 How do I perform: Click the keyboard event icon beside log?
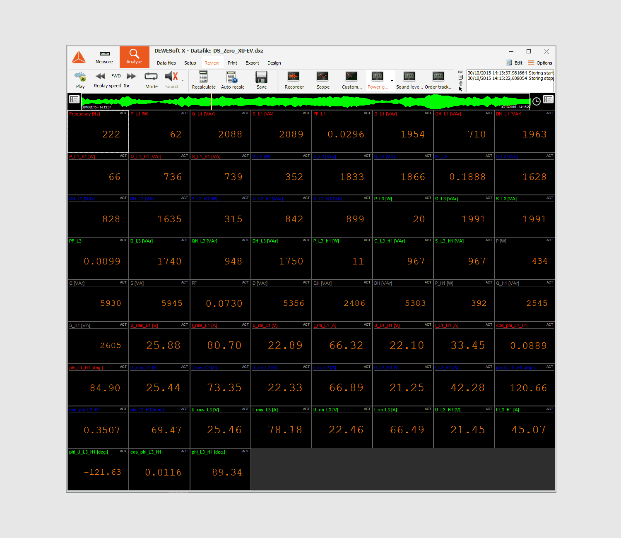[x=461, y=72]
